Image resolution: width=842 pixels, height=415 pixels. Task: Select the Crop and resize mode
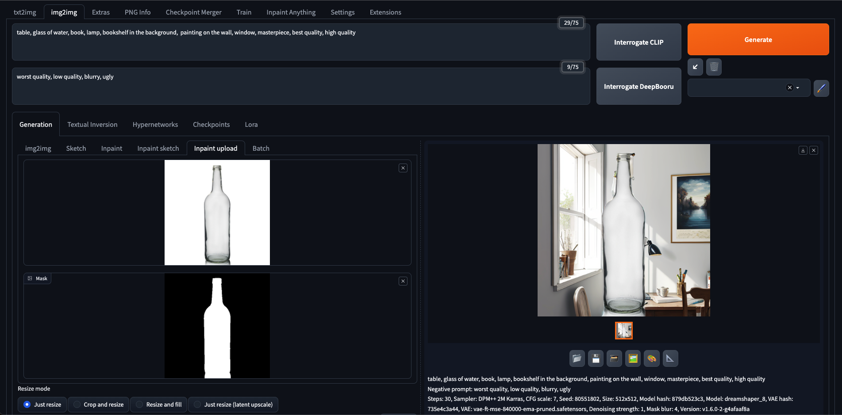[x=98, y=404]
